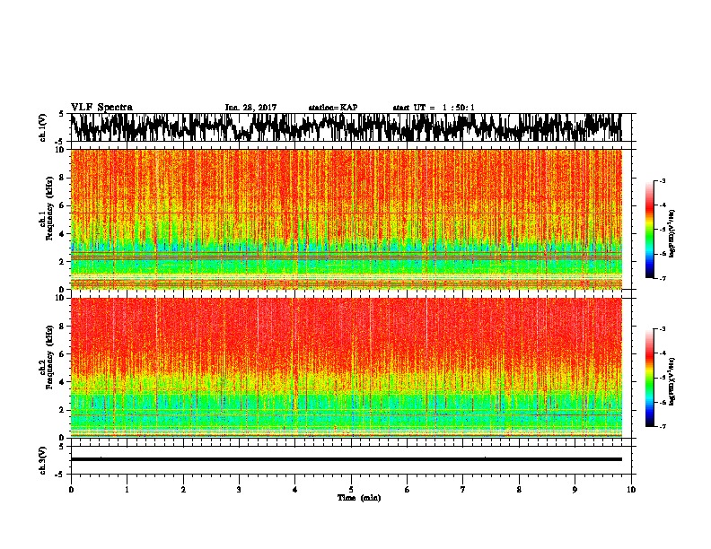
Task: Click inside the ch.2 spectrogram panel
Action: (x=346, y=368)
